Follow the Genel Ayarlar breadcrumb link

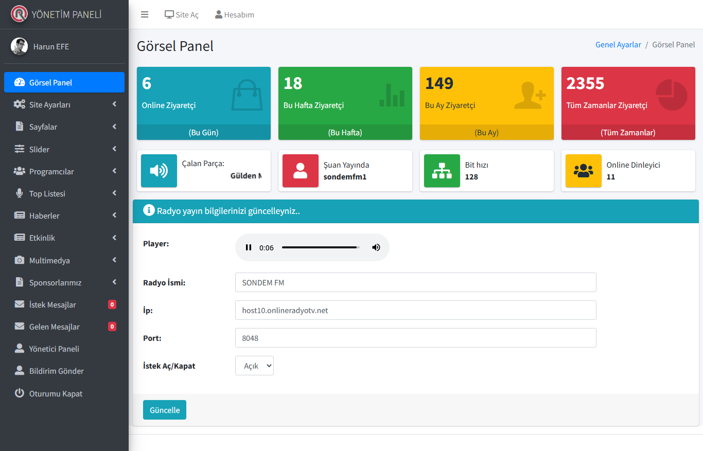[618, 45]
